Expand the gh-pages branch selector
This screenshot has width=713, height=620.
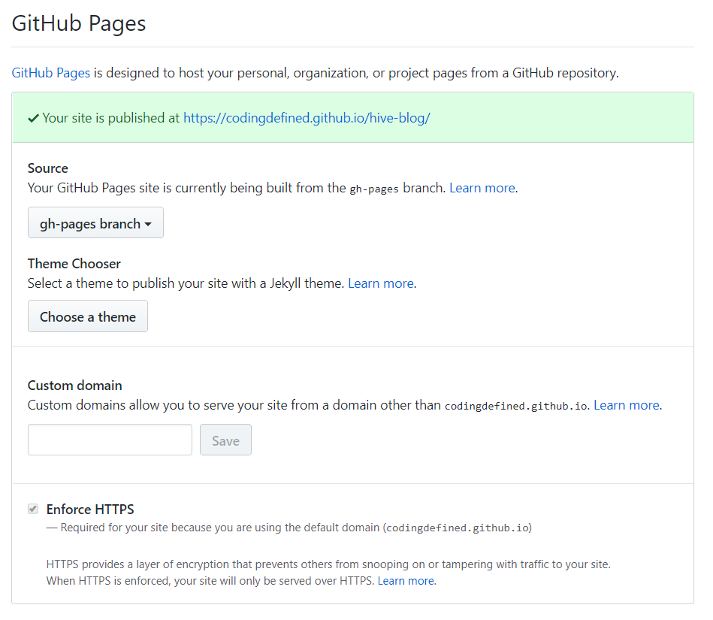[95, 222]
